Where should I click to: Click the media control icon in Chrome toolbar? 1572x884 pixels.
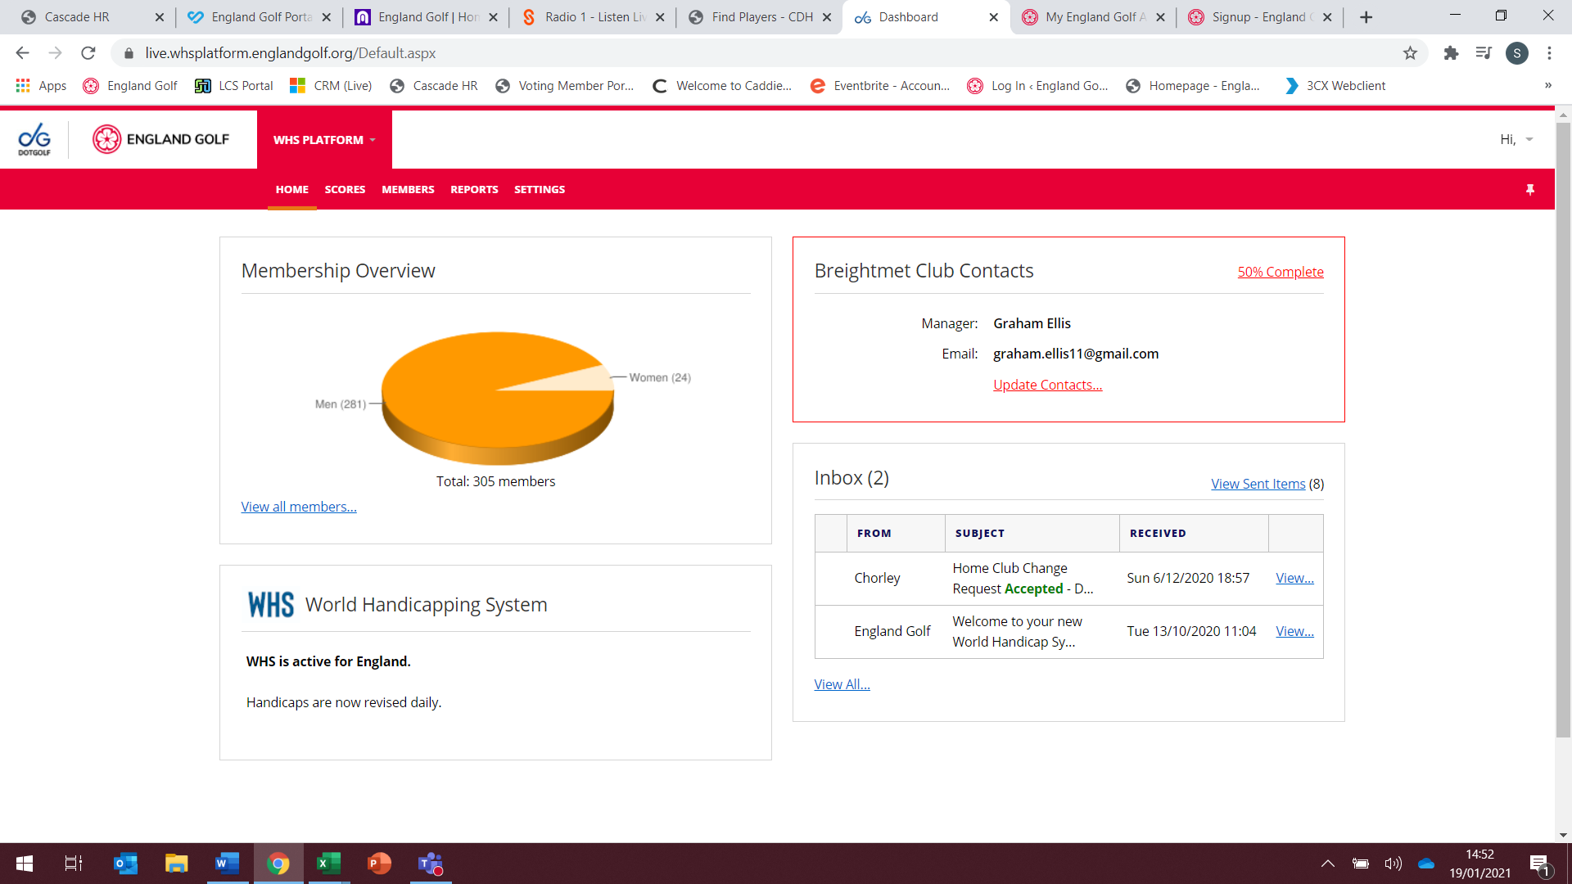pyautogui.click(x=1484, y=53)
